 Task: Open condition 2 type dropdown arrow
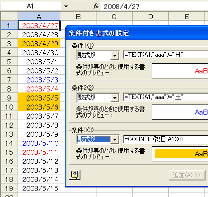tap(115, 97)
